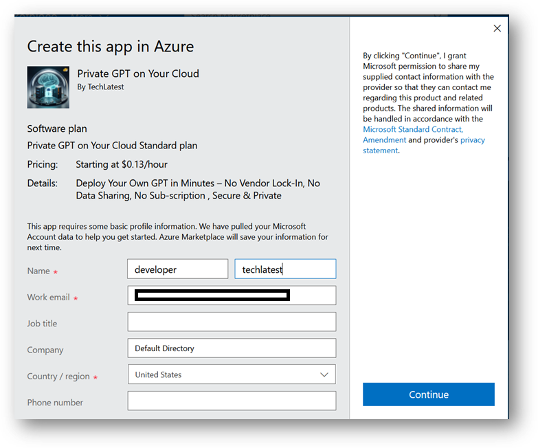The image size is (538, 448).
Task: Focus the first name field containing developer
Action: coord(177,269)
